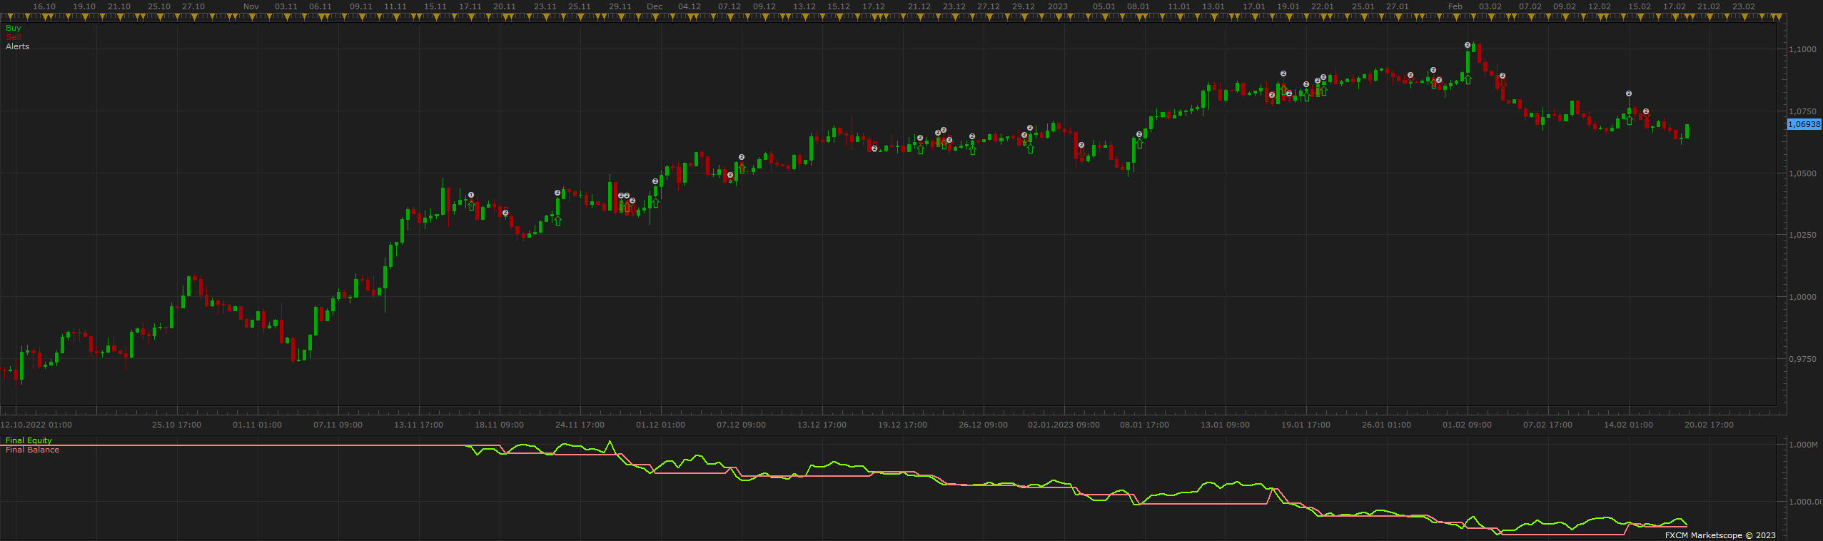The image size is (1823, 541).
Task: Click the 02.01.2023 09:00 time label
Action: (x=1064, y=425)
